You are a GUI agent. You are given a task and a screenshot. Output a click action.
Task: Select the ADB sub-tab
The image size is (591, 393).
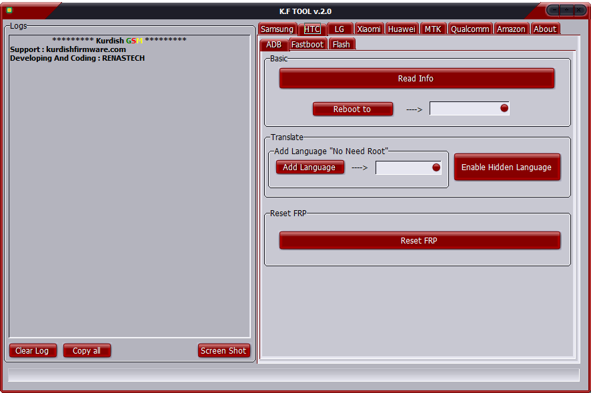274,45
